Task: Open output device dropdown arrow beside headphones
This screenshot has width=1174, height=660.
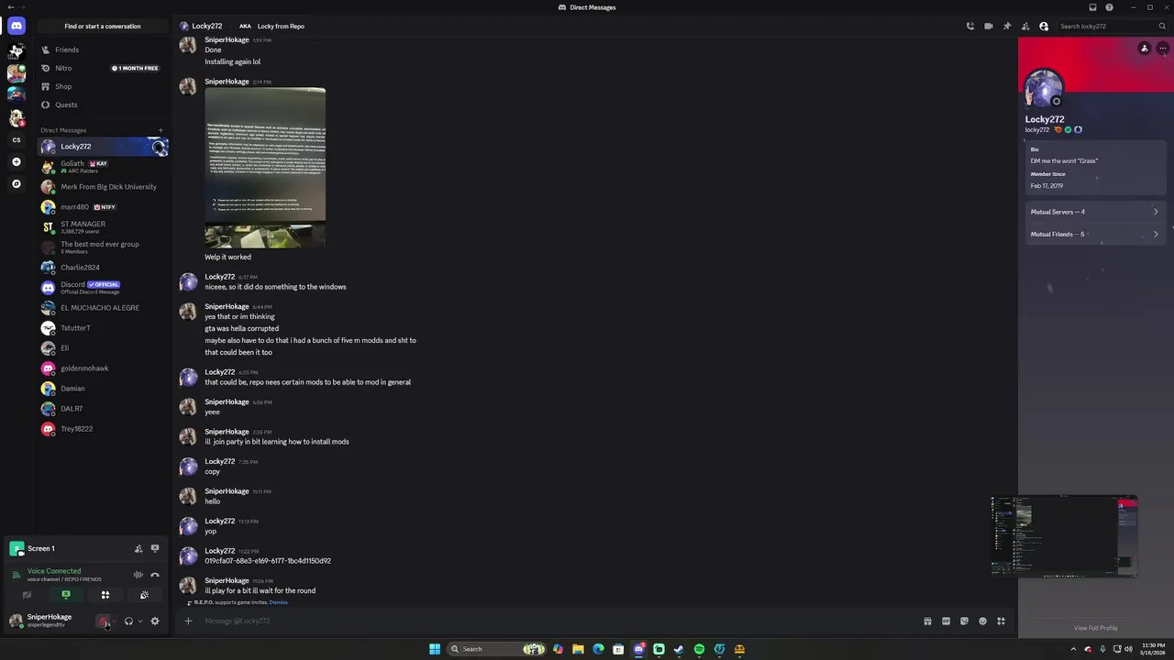Action: click(x=139, y=621)
